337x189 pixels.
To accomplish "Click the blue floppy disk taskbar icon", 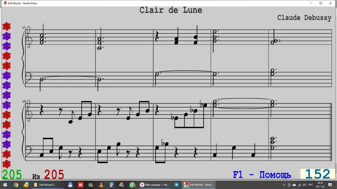I will [70, 185].
